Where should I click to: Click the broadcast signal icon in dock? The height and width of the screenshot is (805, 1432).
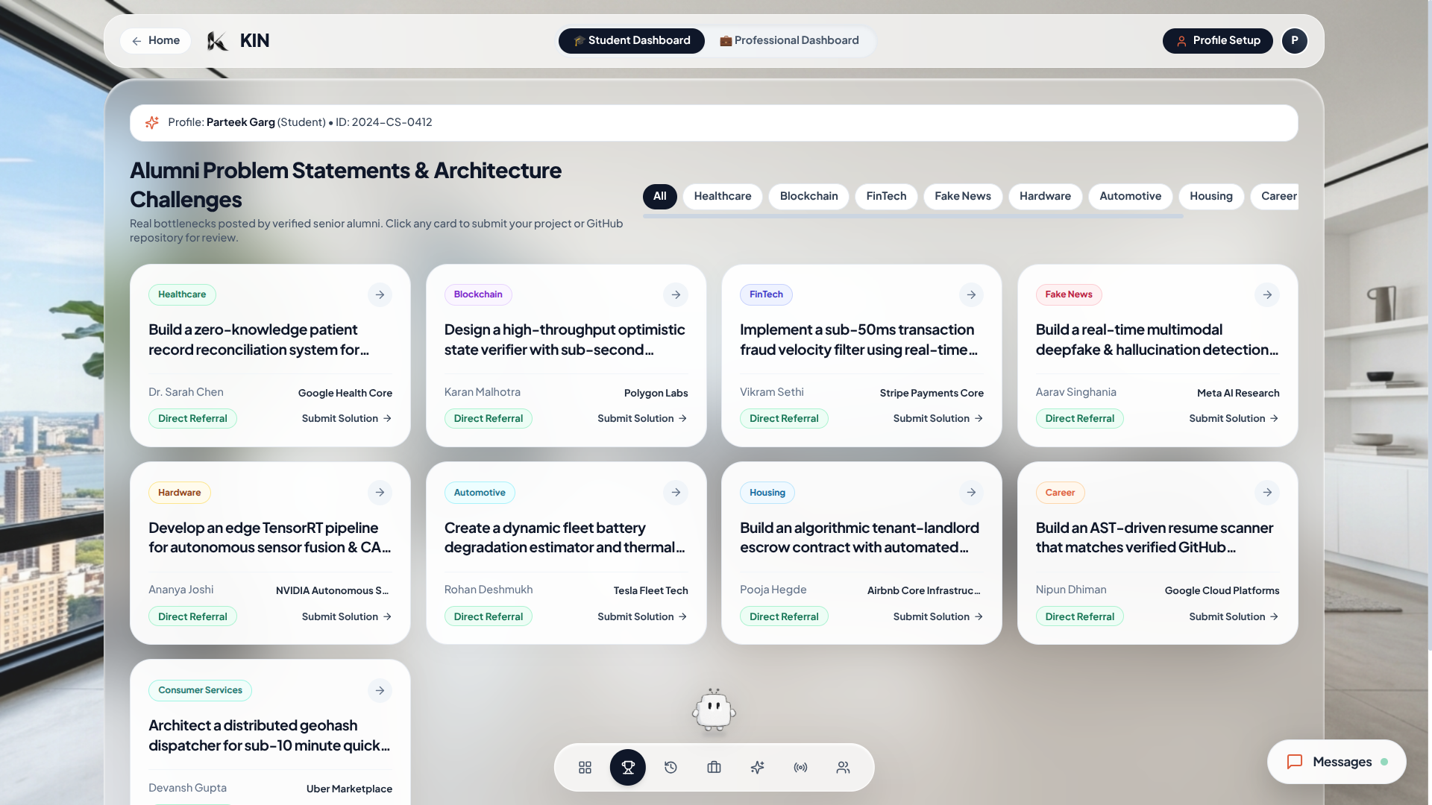[x=800, y=767]
